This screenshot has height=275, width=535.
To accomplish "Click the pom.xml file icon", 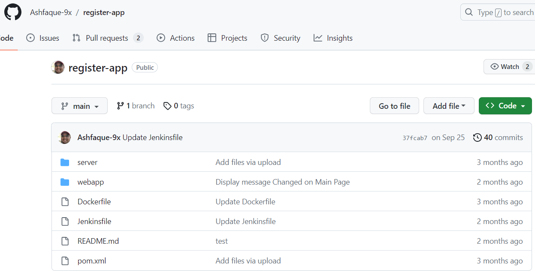I will pos(65,261).
